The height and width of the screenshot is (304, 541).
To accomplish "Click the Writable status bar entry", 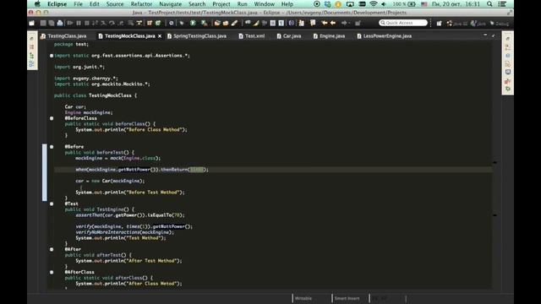I will (x=303, y=298).
